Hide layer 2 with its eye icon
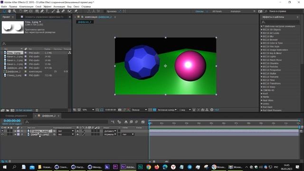The height and width of the screenshot is (171, 304). pos(2,134)
